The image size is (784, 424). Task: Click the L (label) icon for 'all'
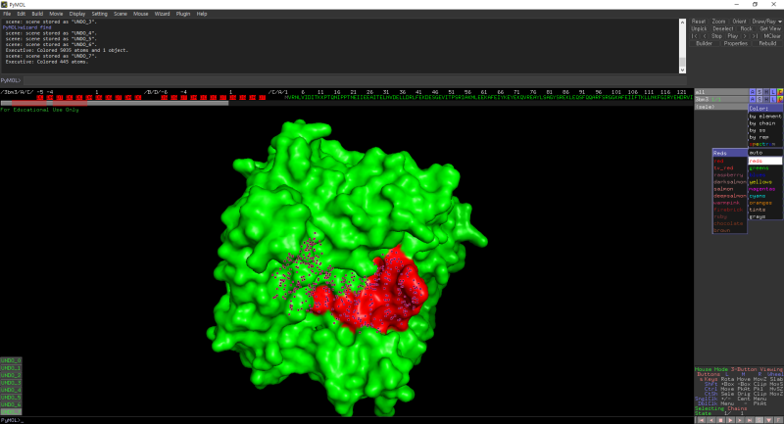click(x=773, y=92)
